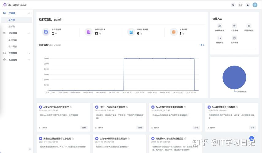Click the 总指标集数量 chart icon
This screenshot has width=262, height=153.
[x=131, y=32]
